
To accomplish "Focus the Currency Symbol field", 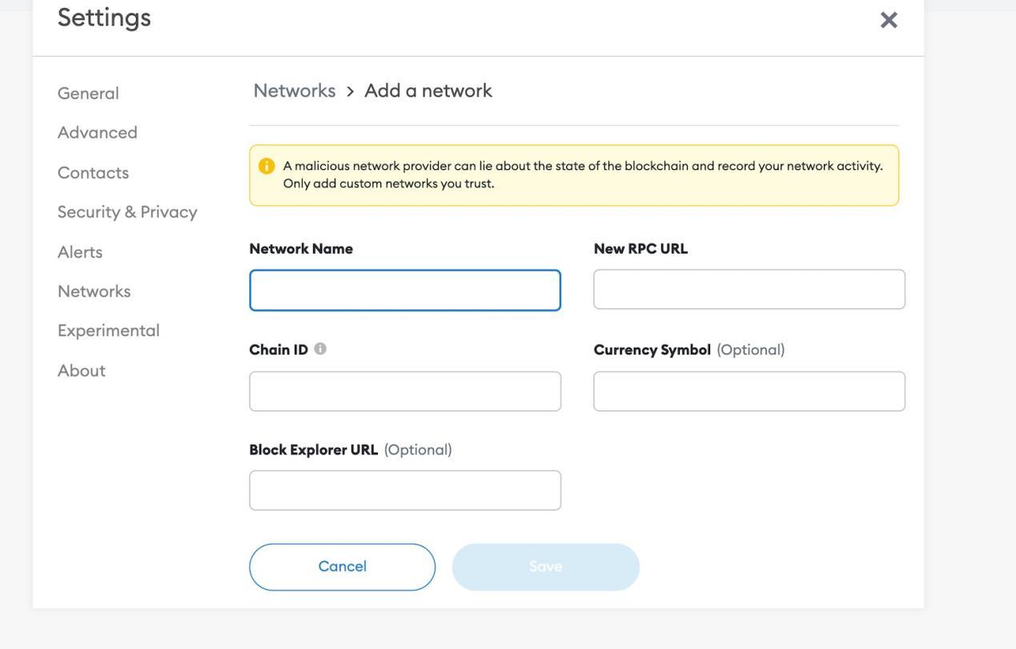I will 749,391.
